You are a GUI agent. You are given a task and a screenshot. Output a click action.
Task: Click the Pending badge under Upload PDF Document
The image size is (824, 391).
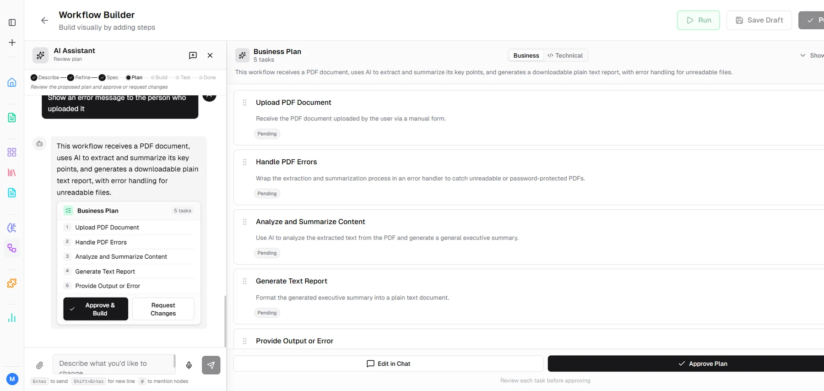coord(267,134)
